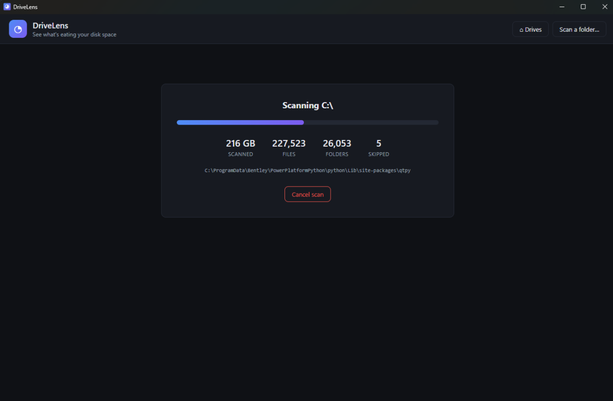Click the current scan path text
Screen dimensions: 613x401
[x=308, y=171]
